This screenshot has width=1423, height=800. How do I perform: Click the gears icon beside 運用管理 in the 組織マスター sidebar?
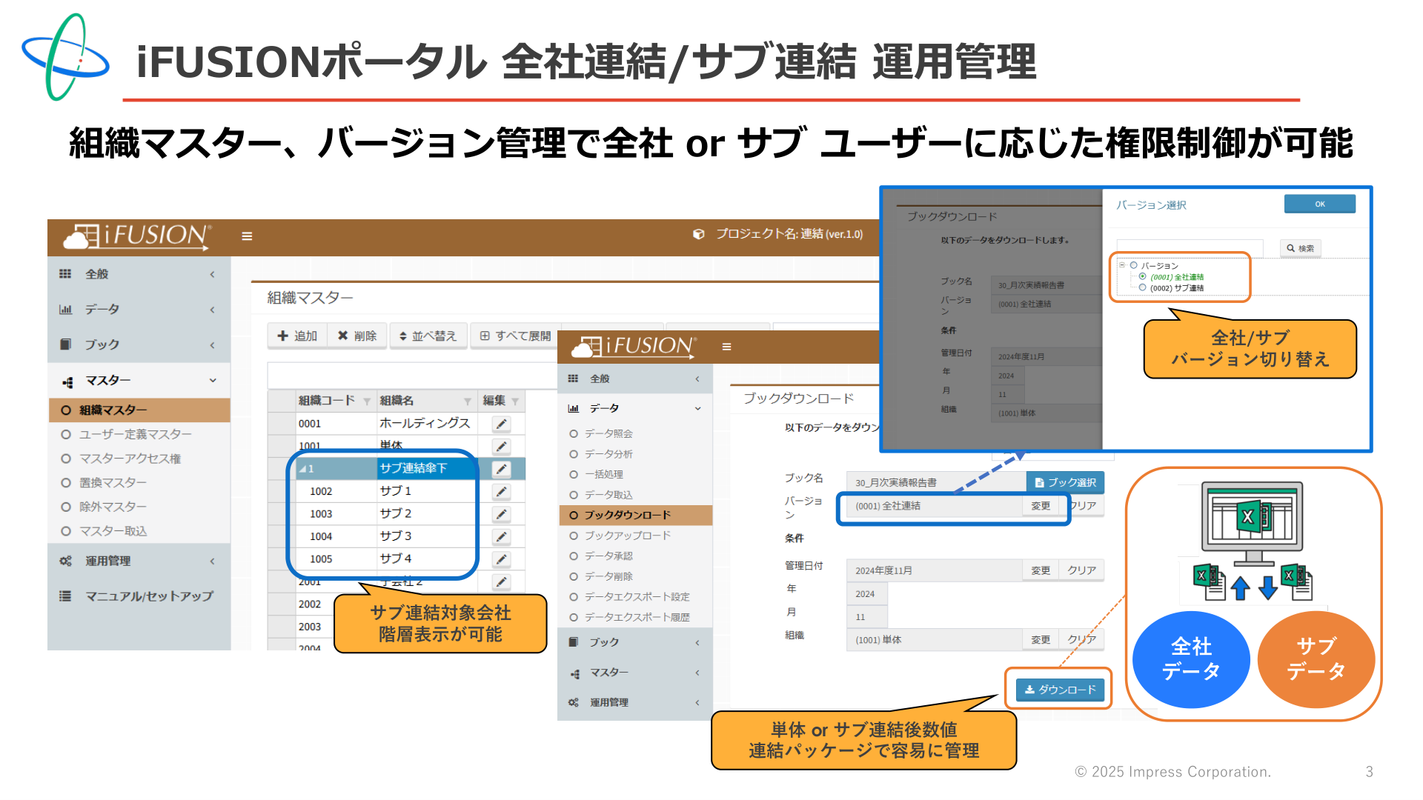[65, 561]
